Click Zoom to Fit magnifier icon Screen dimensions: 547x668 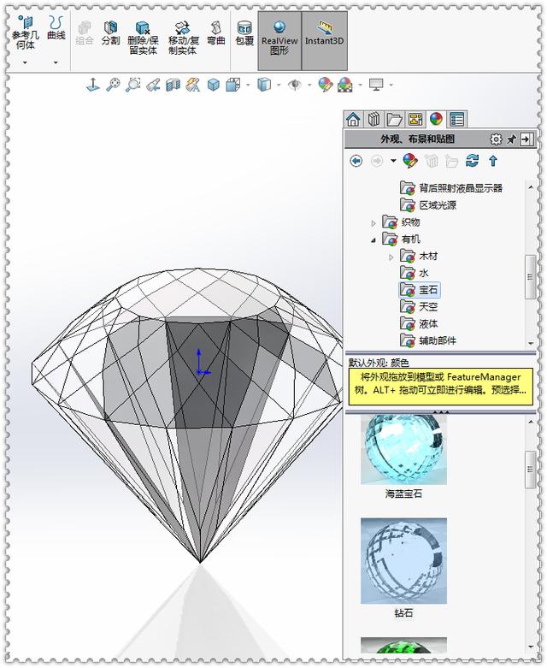pos(113,85)
